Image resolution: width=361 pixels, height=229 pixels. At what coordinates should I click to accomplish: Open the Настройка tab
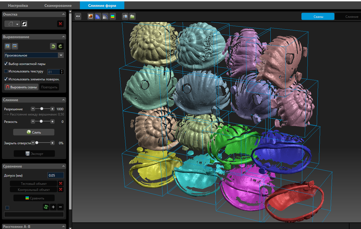[x=18, y=5]
